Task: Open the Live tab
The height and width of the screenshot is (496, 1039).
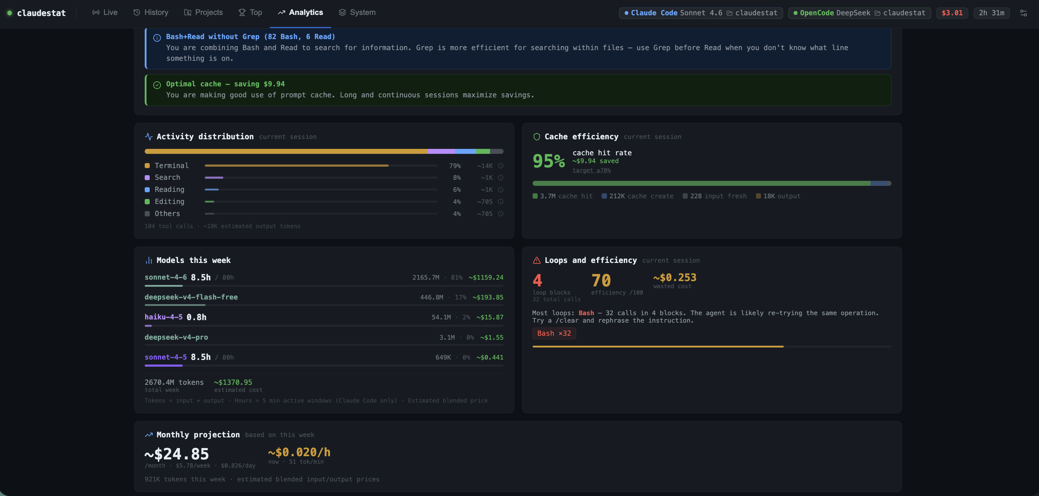Action: click(x=105, y=12)
